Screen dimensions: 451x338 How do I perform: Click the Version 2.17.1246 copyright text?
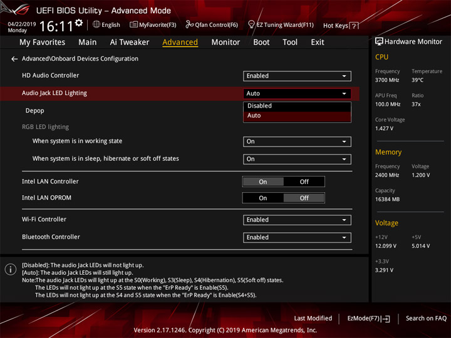[225, 330]
